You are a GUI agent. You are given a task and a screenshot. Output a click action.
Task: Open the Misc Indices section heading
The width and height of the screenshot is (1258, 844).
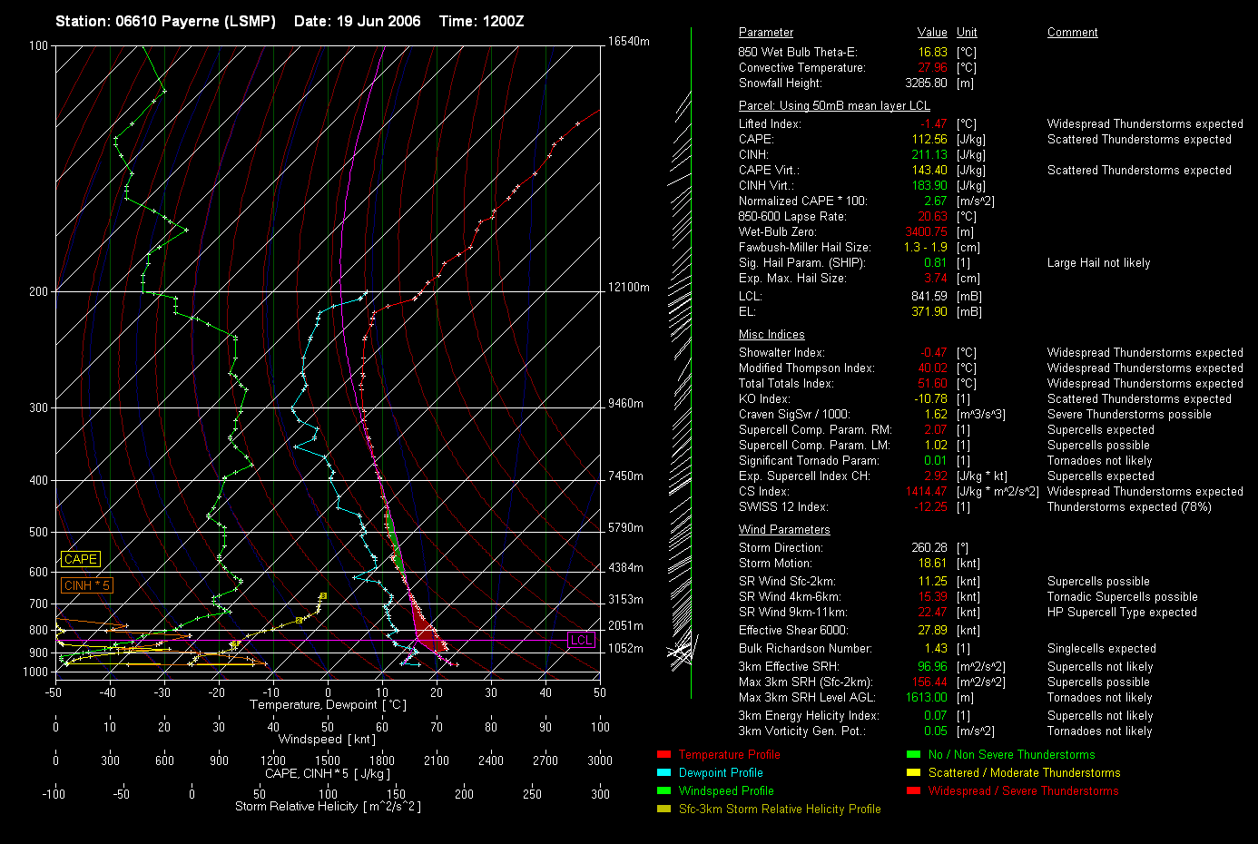772,335
